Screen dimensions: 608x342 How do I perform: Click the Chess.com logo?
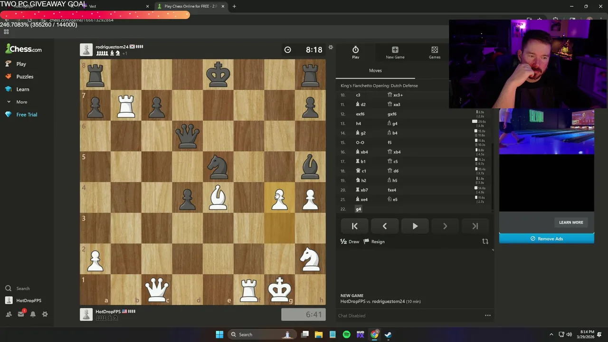point(23,49)
